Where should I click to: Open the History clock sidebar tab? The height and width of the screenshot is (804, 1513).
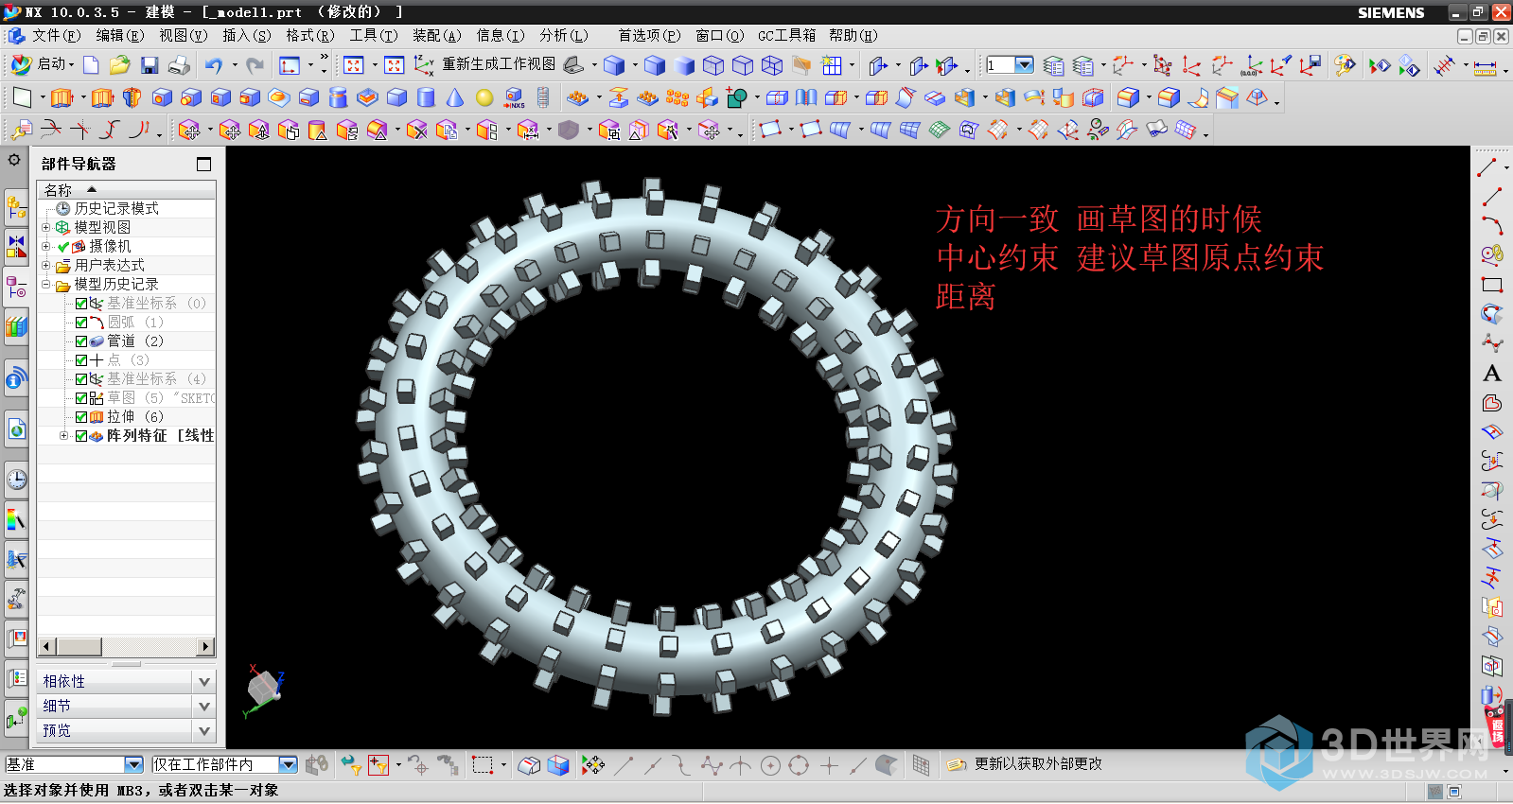click(x=16, y=480)
